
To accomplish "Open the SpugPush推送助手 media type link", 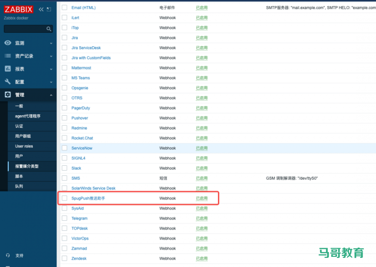I will 88,198.
